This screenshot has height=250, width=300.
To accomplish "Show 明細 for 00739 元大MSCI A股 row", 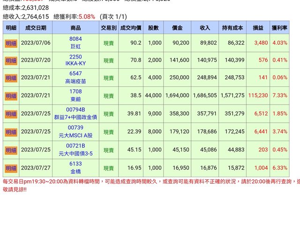I will [11, 132].
